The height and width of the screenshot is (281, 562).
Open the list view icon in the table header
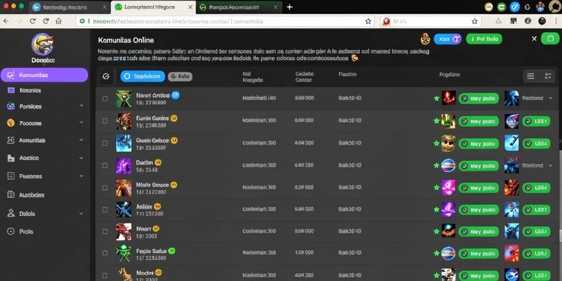[x=531, y=76]
